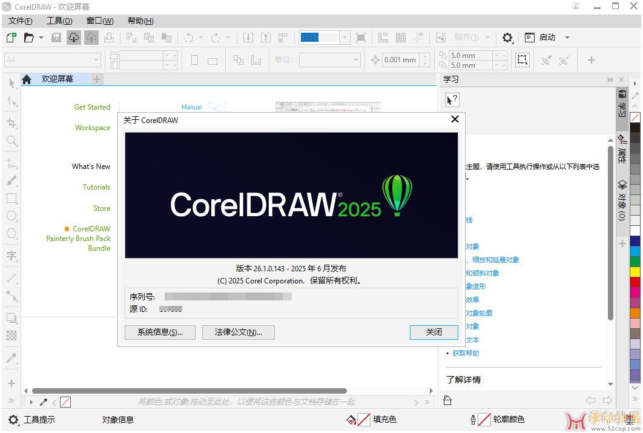Click the New document icon
This screenshot has height=433, width=643.
click(12, 38)
